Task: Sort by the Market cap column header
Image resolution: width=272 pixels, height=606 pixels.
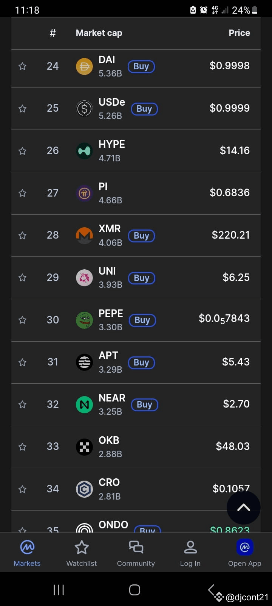Action: 99,33
